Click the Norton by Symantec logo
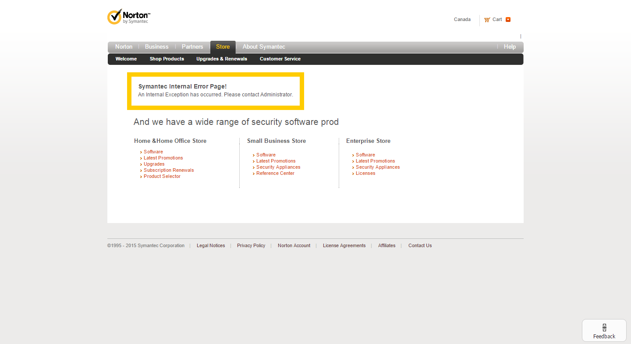The width and height of the screenshot is (631, 344). point(129,17)
